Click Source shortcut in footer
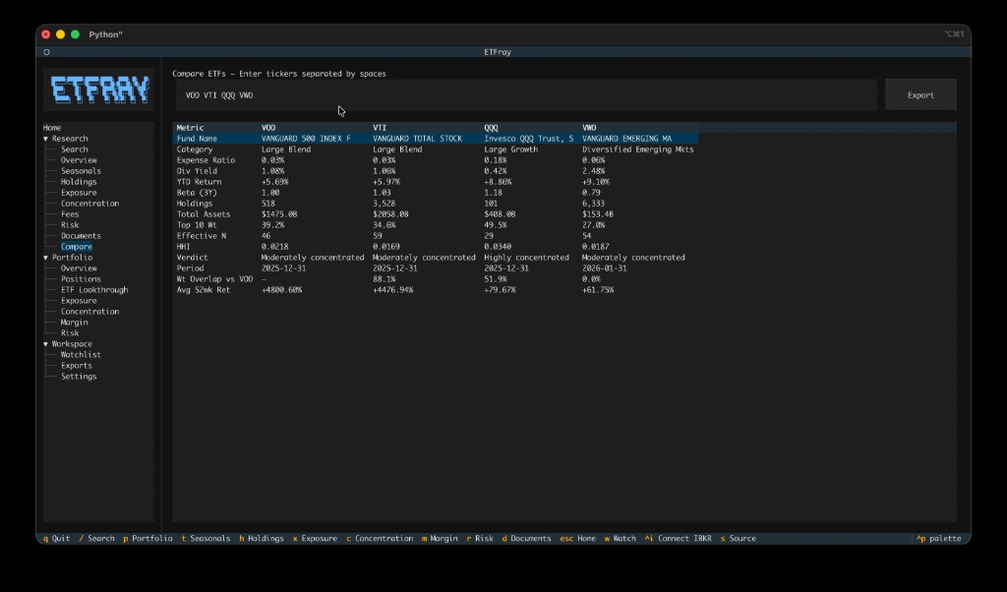1007x592 pixels. pos(738,539)
